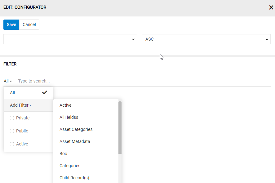Close the Edit Configurator dialog
This screenshot has width=275, height=183.
point(271,7)
